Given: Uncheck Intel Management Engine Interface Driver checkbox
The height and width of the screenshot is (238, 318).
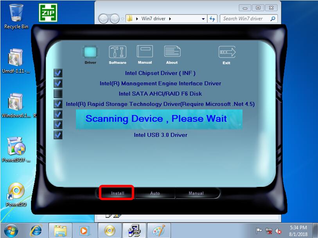Looking at the screenshot, I should pos(58,83).
